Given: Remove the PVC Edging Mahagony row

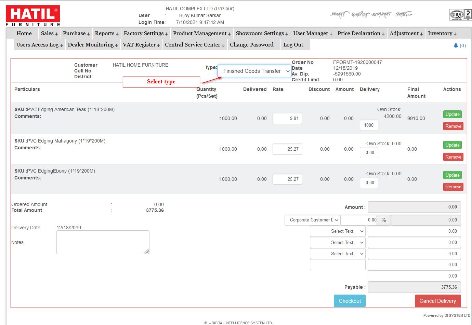Looking at the screenshot, I should tap(453, 157).
